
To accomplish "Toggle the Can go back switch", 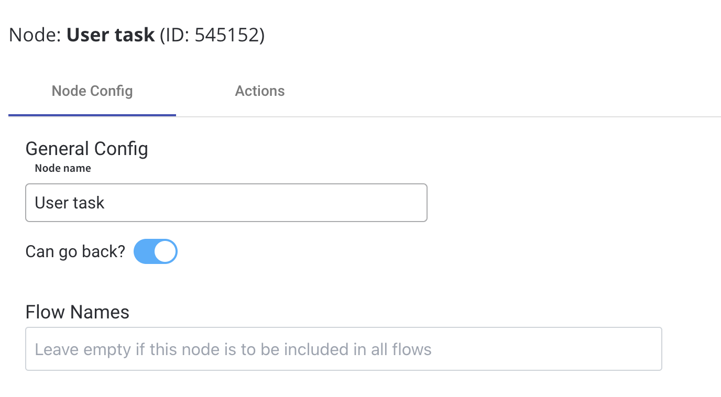I will point(156,252).
